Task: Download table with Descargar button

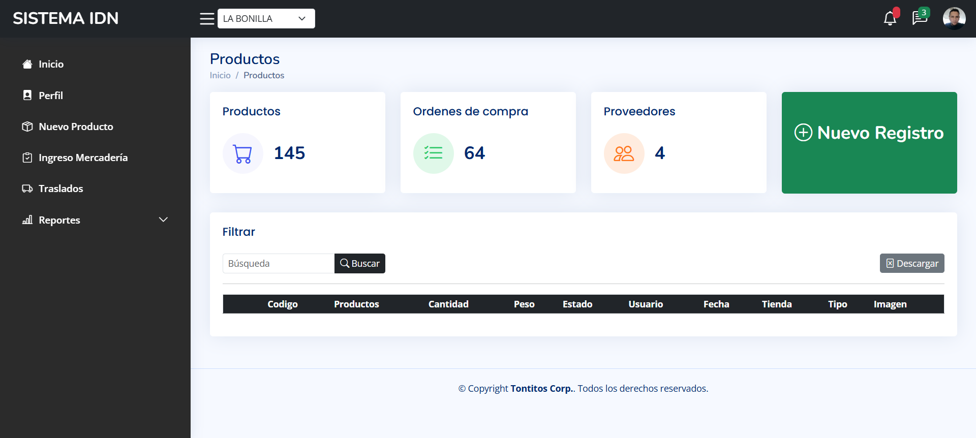Action: point(911,264)
